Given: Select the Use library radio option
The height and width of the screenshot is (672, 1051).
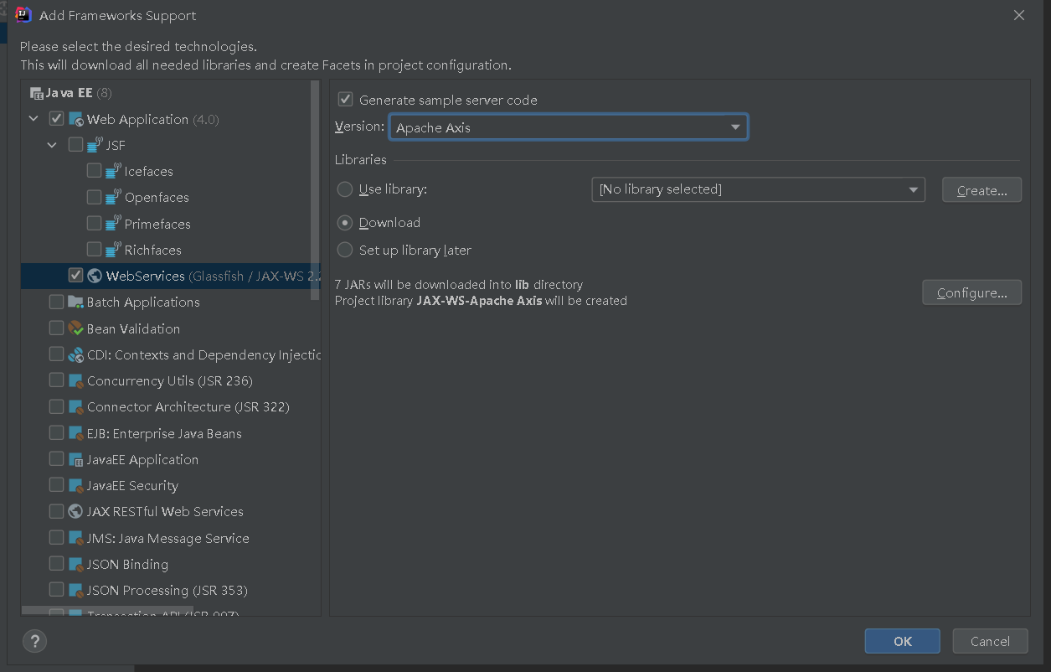Looking at the screenshot, I should (x=344, y=189).
